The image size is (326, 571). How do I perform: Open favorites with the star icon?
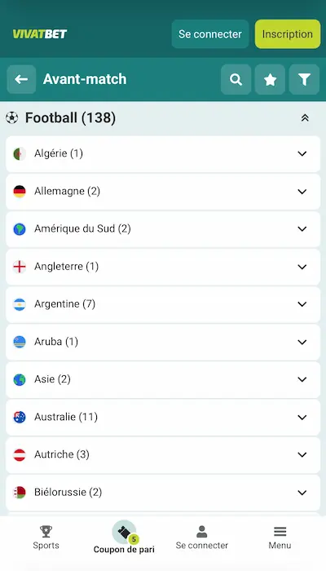tap(270, 79)
